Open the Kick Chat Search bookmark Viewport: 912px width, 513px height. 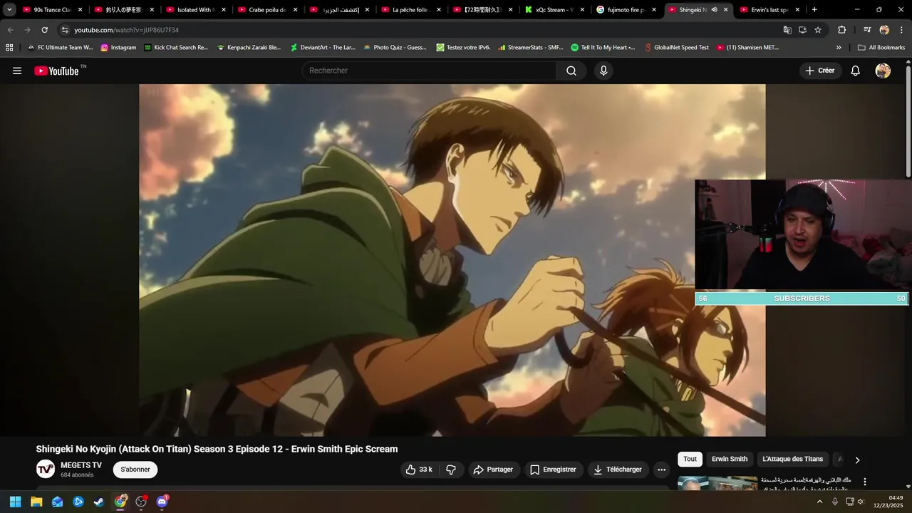point(176,48)
